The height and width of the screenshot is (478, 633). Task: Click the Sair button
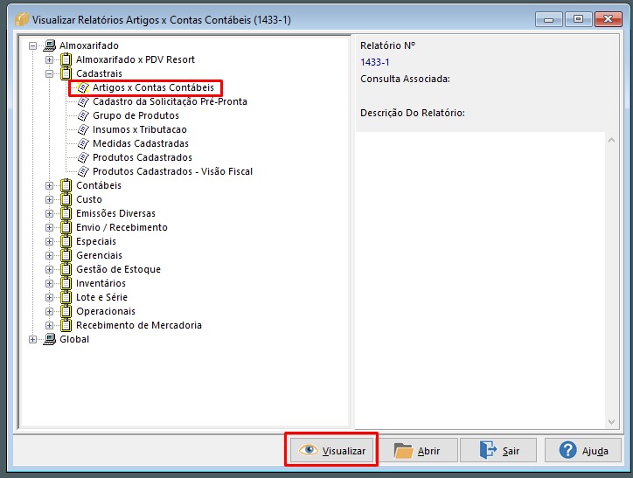(x=498, y=450)
